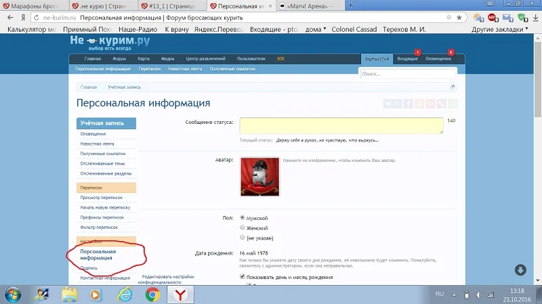
Task: Launch Internet Explorer from taskbar
Action: [x=125, y=295]
